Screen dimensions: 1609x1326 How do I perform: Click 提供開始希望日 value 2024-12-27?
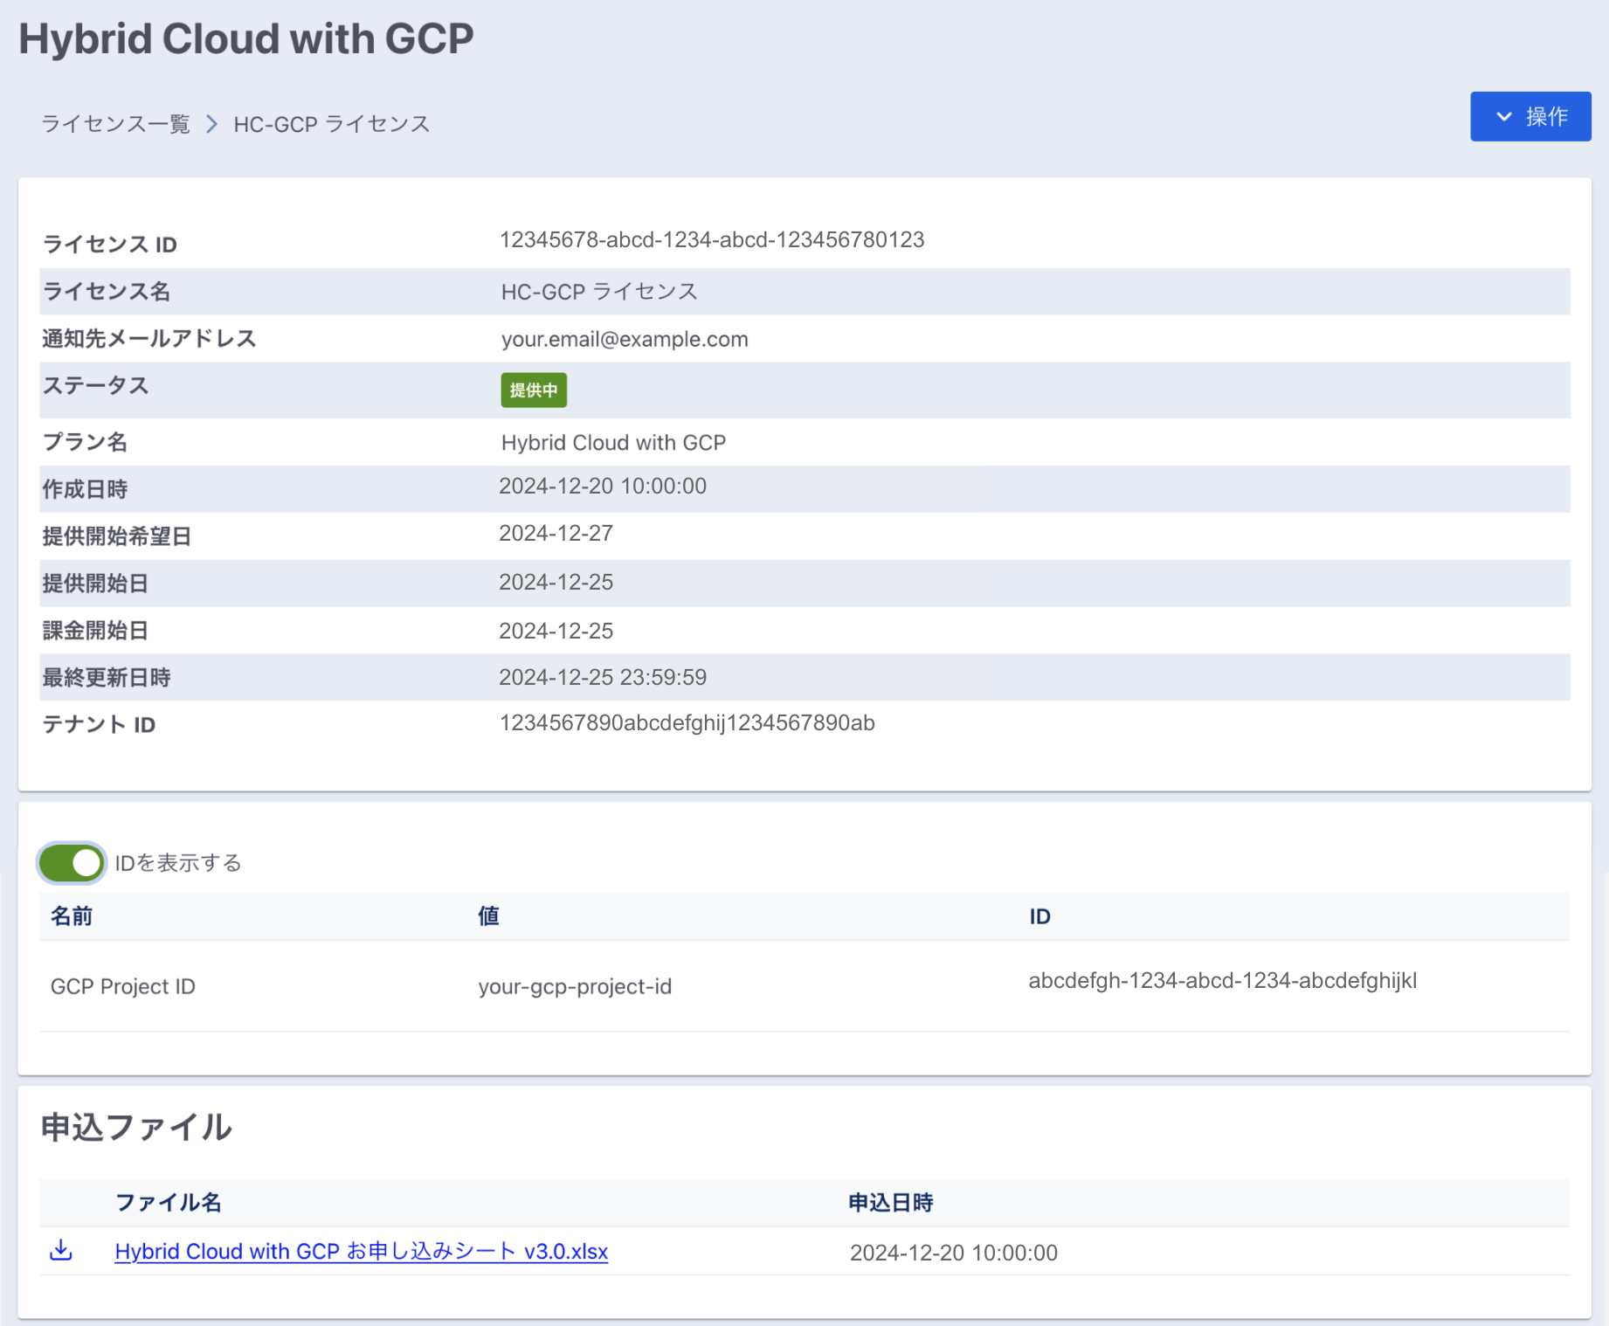(x=556, y=534)
